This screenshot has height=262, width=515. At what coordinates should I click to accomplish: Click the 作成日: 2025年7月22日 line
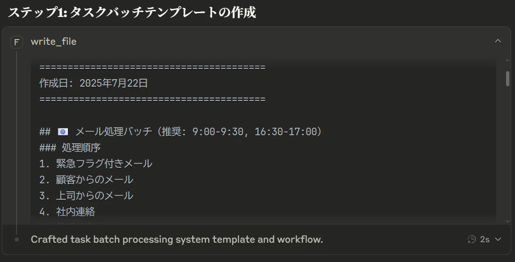click(x=93, y=83)
